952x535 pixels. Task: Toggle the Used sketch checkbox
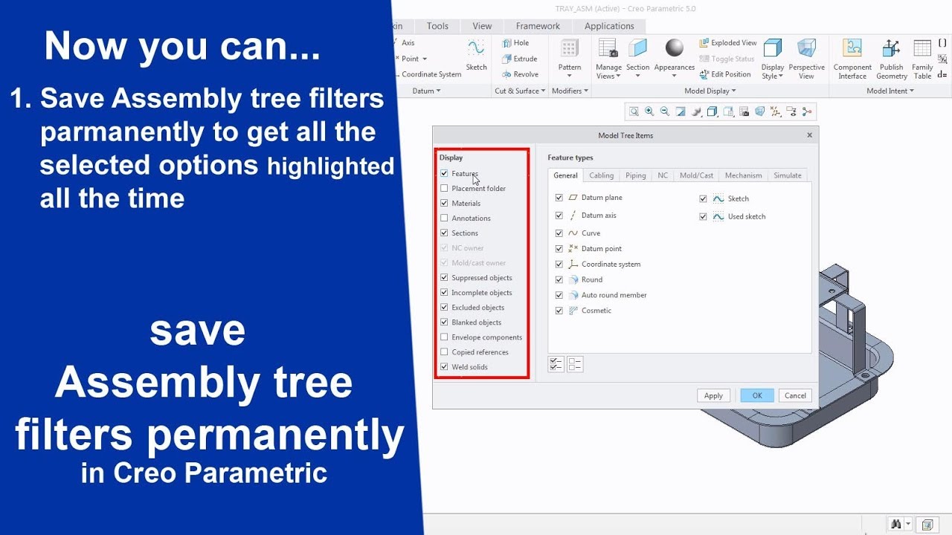point(703,217)
